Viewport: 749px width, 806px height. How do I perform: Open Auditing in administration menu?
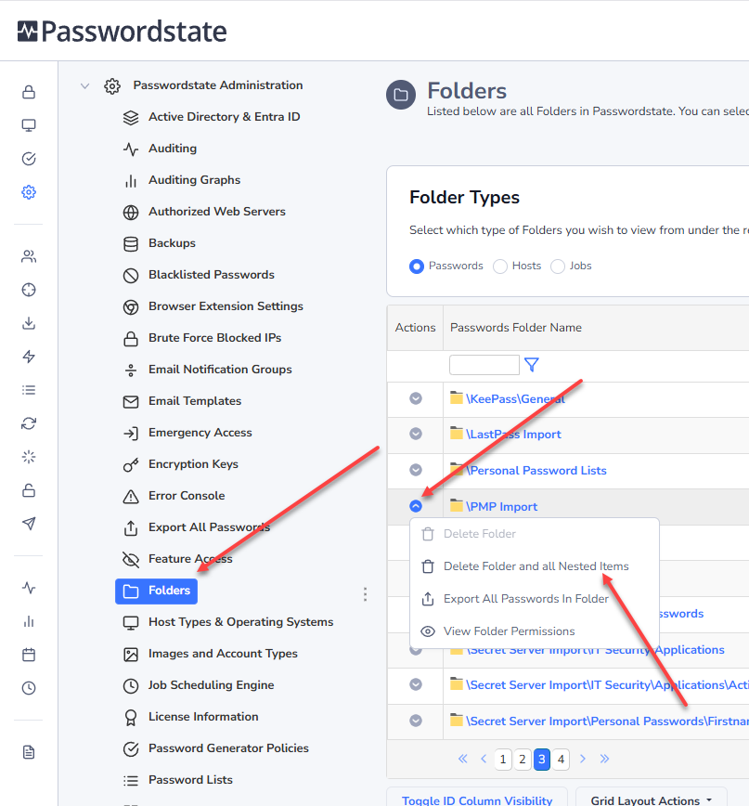[173, 149]
